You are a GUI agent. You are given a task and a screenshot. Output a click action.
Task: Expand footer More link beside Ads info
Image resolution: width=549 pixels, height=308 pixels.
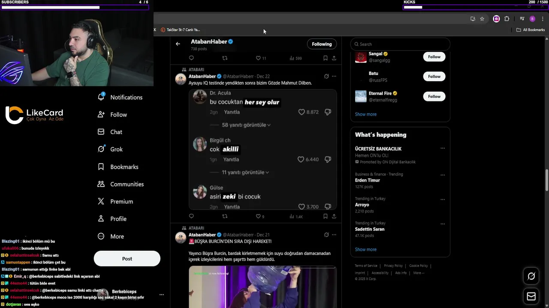pyautogui.click(x=419, y=273)
